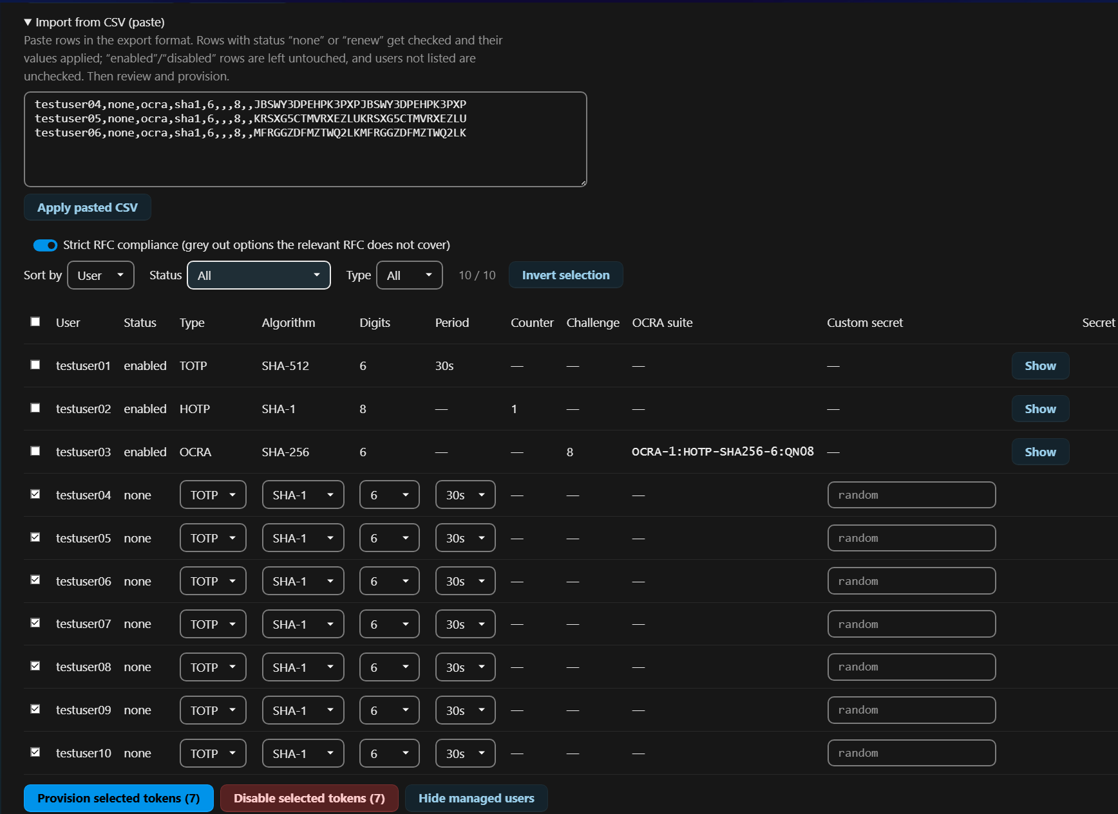Image resolution: width=1118 pixels, height=814 pixels.
Task: Disable the 7 selected tokens
Action: pyautogui.click(x=309, y=798)
